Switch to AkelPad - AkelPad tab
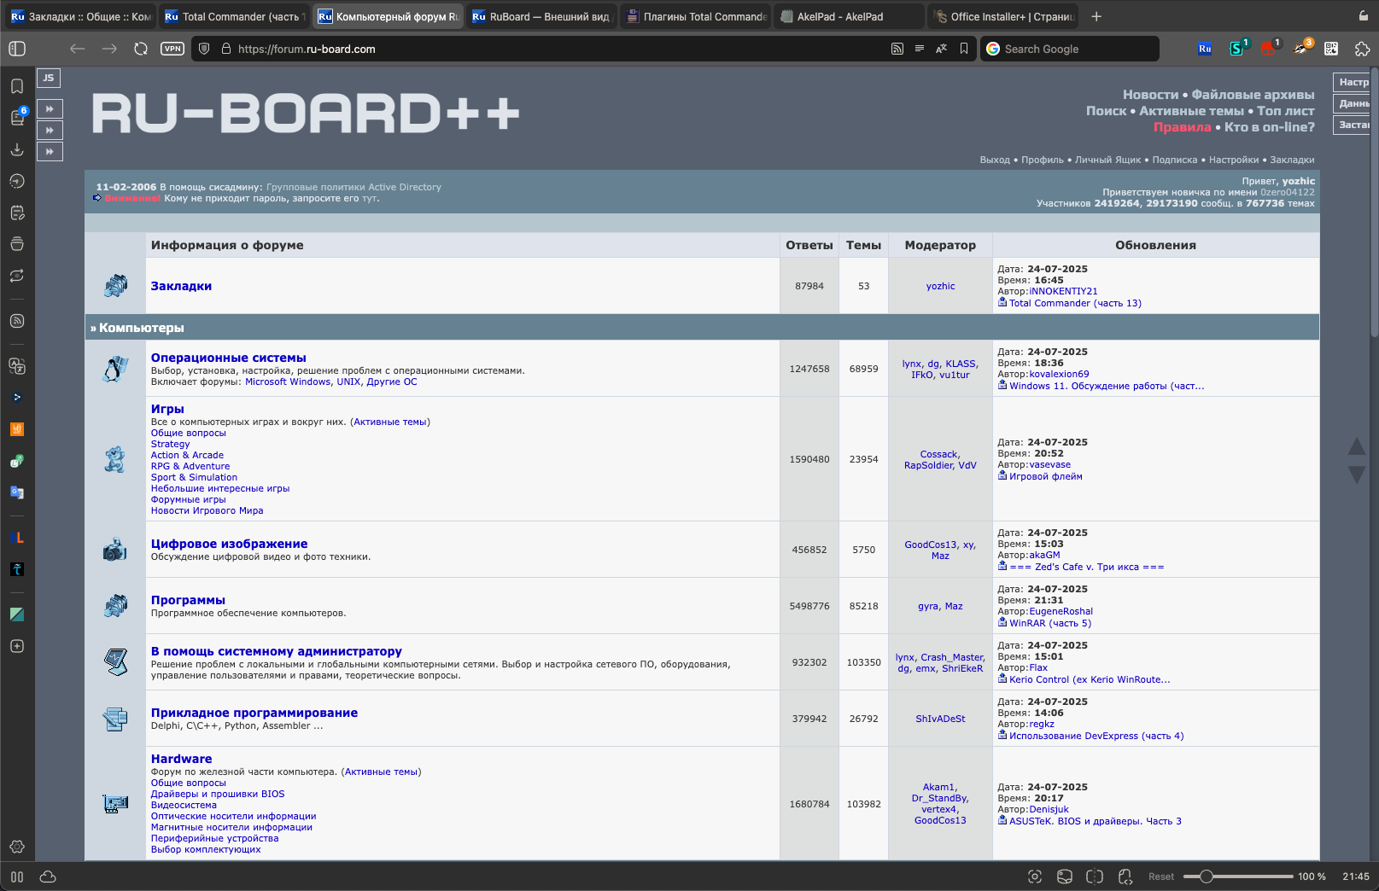Image resolution: width=1379 pixels, height=891 pixels. pyautogui.click(x=850, y=16)
